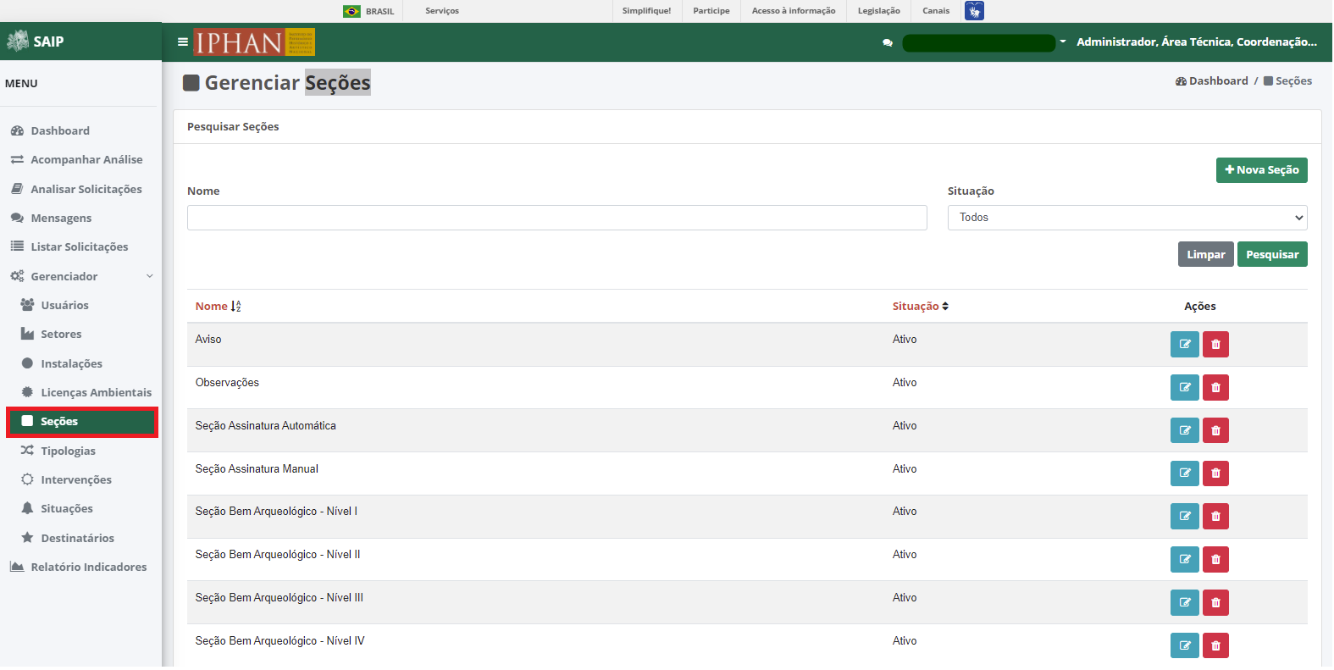The image size is (1334, 670).
Task: Open the chat messages icon in header
Action: tap(888, 42)
